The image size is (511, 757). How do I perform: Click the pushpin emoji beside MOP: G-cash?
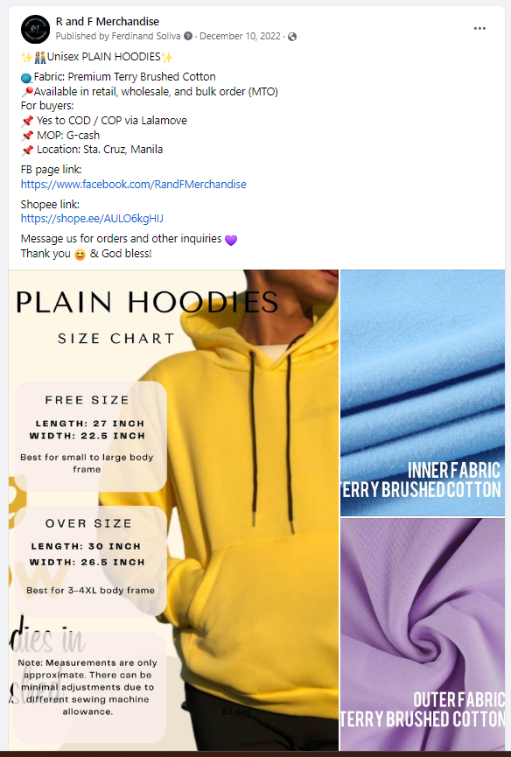pos(27,136)
